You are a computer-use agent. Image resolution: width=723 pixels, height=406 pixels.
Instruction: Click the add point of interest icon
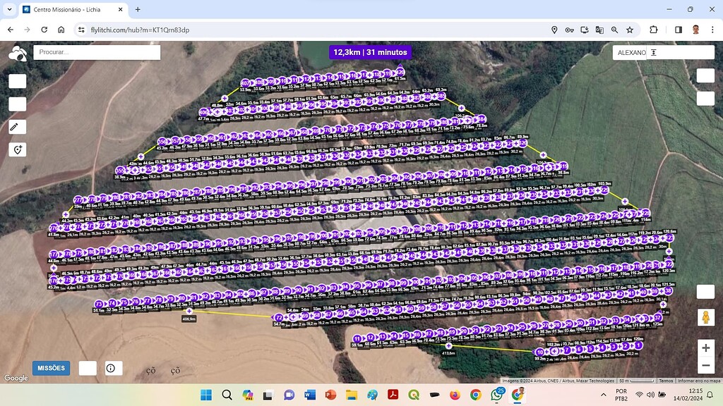coord(17,149)
